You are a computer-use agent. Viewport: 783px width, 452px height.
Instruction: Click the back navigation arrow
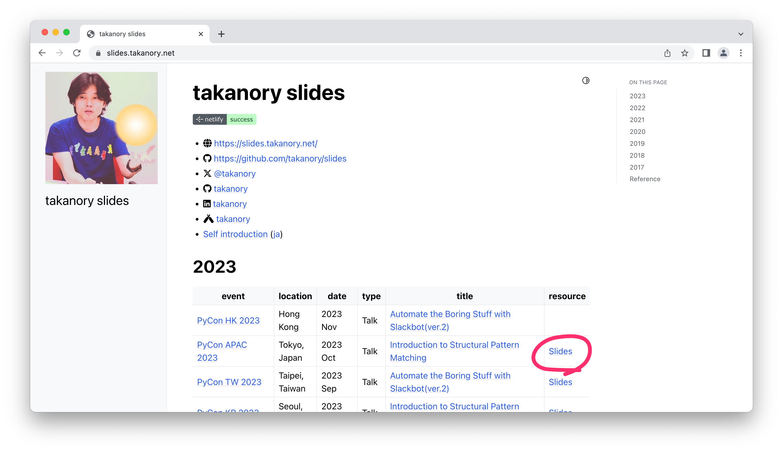tap(42, 53)
